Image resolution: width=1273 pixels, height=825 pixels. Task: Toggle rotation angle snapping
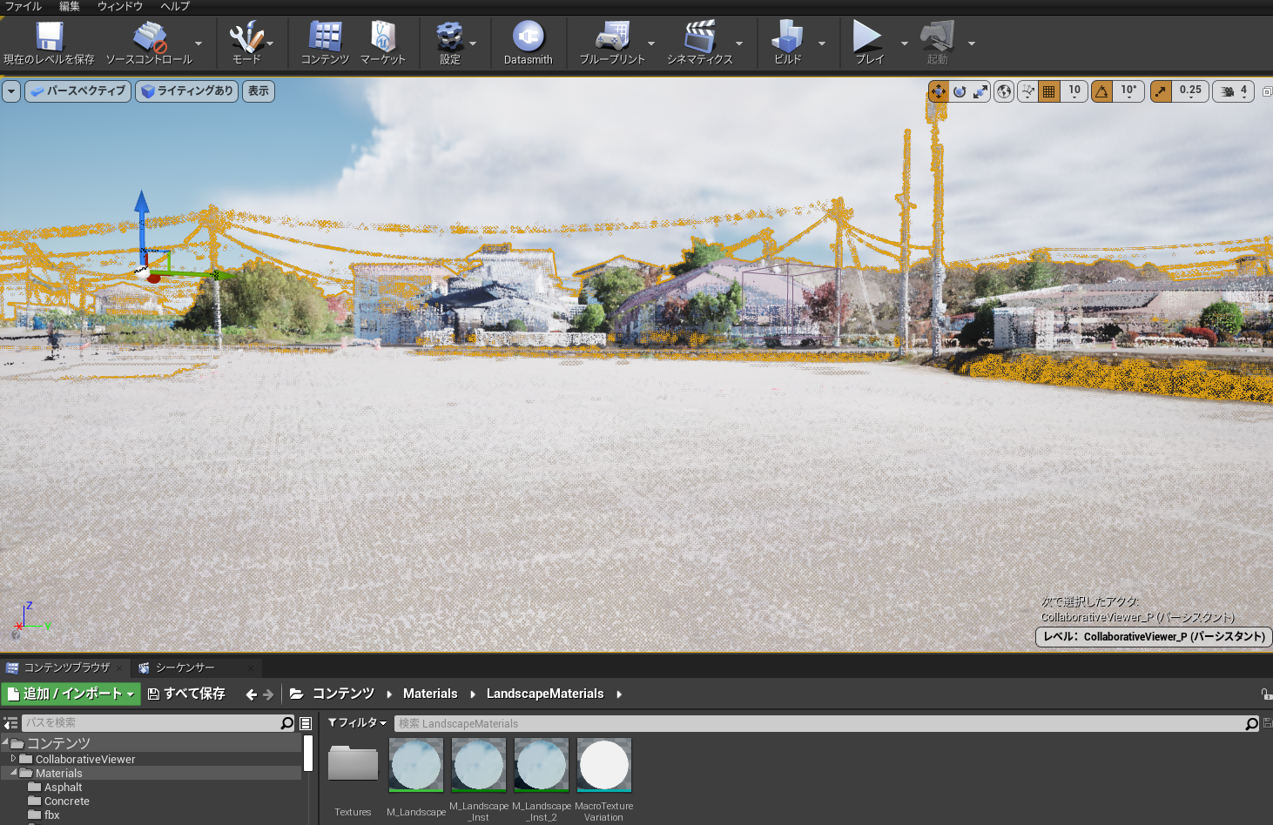[1102, 91]
